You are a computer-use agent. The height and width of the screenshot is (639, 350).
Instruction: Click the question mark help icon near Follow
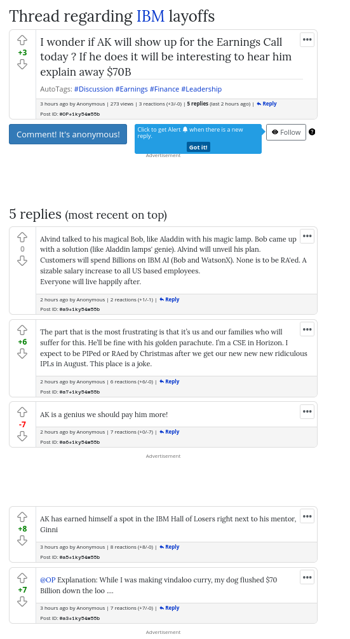312,132
